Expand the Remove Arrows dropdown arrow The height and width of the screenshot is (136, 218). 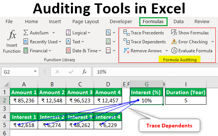[x=166, y=51]
